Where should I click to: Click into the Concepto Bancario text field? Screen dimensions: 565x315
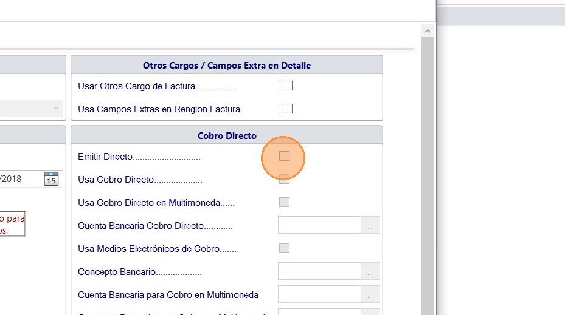point(319,272)
